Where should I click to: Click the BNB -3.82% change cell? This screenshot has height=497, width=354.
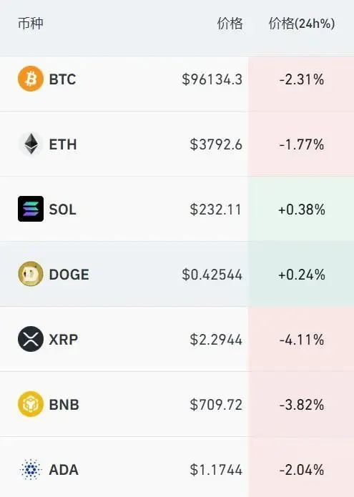pos(301,405)
